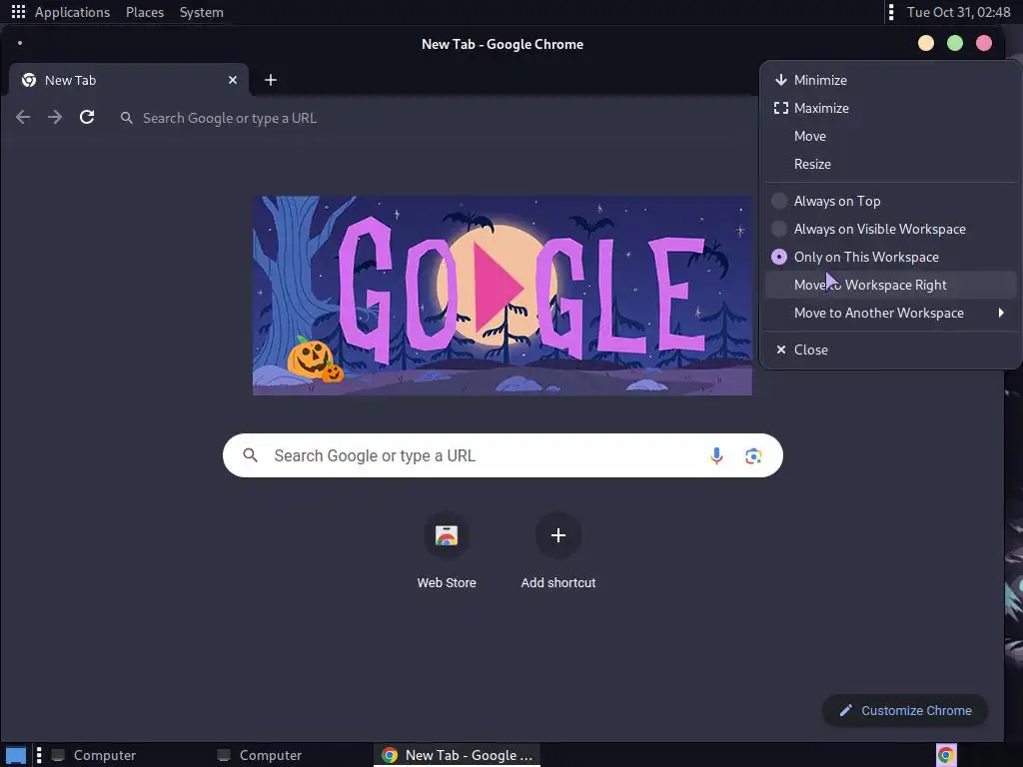Click the taskbar handle dots icon
This screenshot has height=767, width=1023.
pyautogui.click(x=39, y=755)
